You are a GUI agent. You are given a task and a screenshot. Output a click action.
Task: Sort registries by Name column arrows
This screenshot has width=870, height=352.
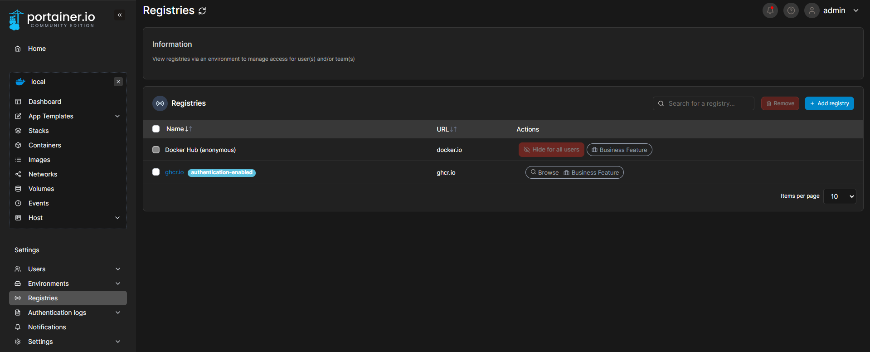click(189, 129)
